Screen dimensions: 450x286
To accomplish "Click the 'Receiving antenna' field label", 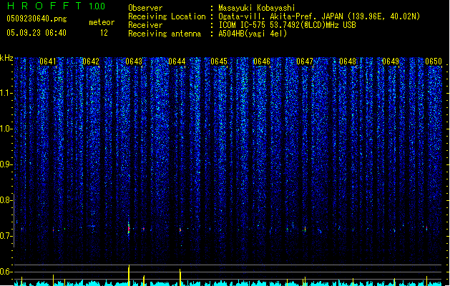I will [165, 34].
